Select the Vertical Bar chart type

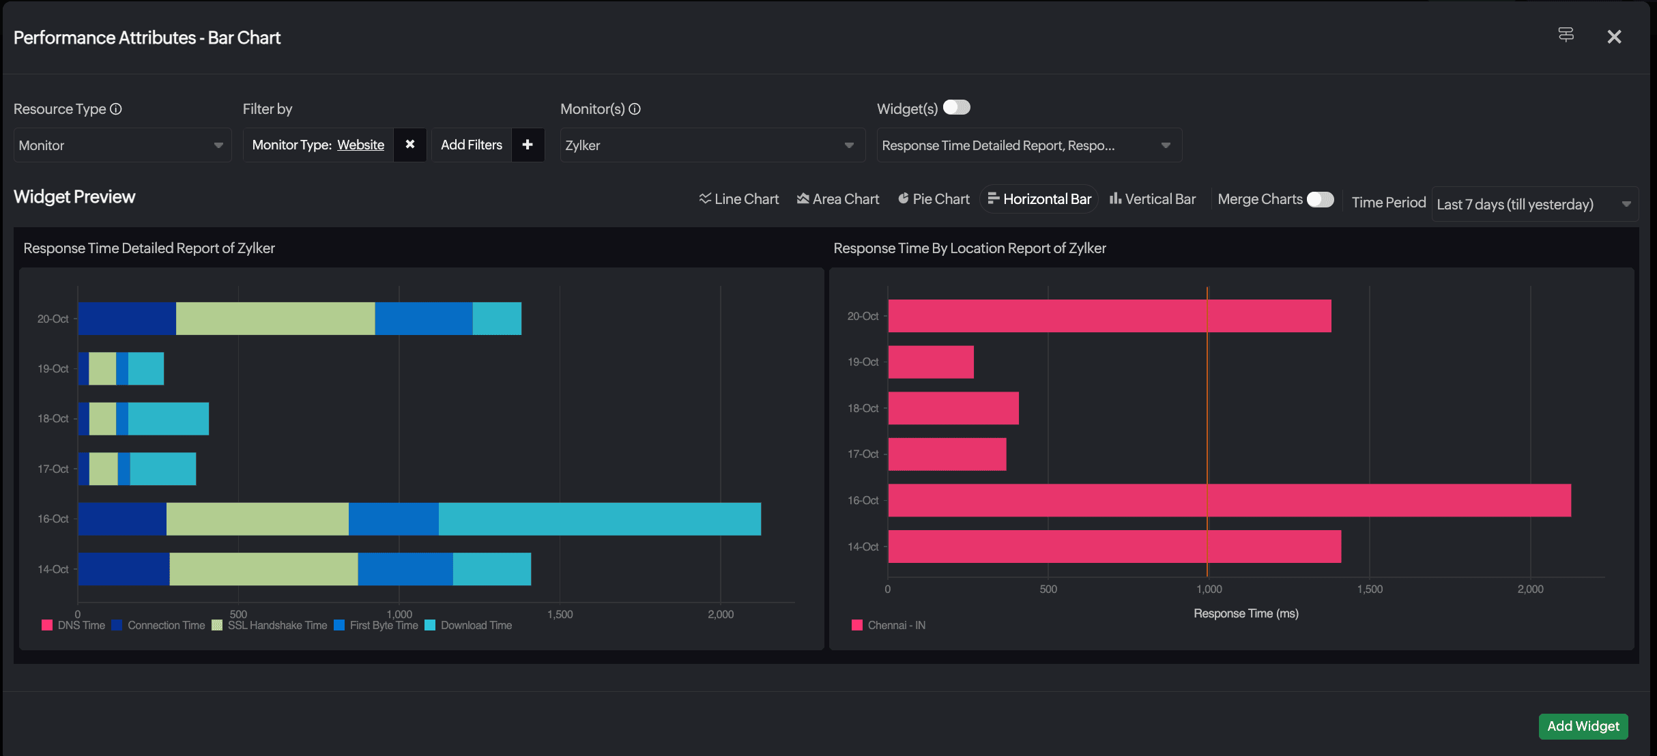point(1153,199)
